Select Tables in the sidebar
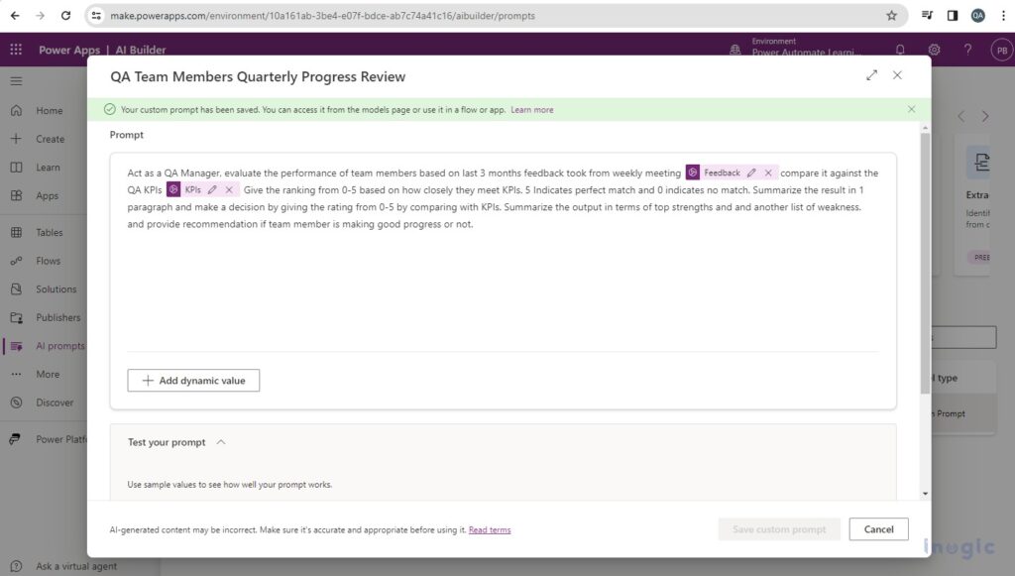This screenshot has width=1015, height=576. pos(48,232)
